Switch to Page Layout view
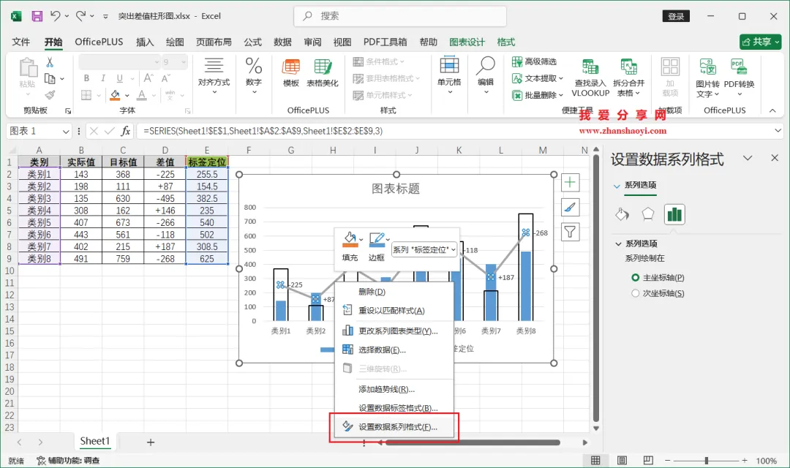This screenshot has height=468, width=790. [622, 461]
